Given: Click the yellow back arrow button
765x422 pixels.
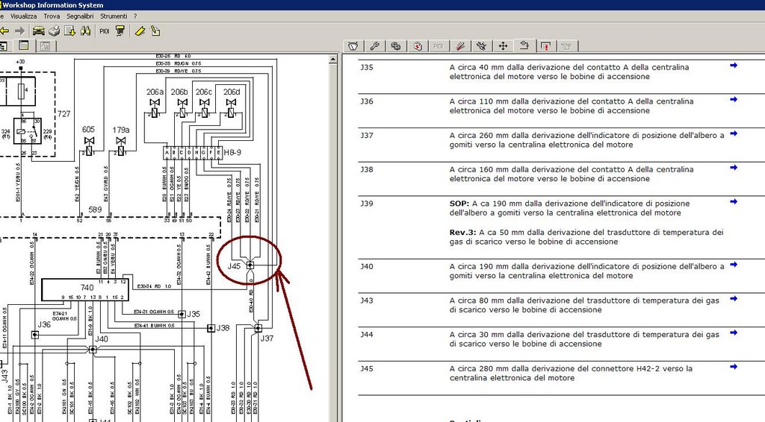Looking at the screenshot, I should (x=4, y=31).
